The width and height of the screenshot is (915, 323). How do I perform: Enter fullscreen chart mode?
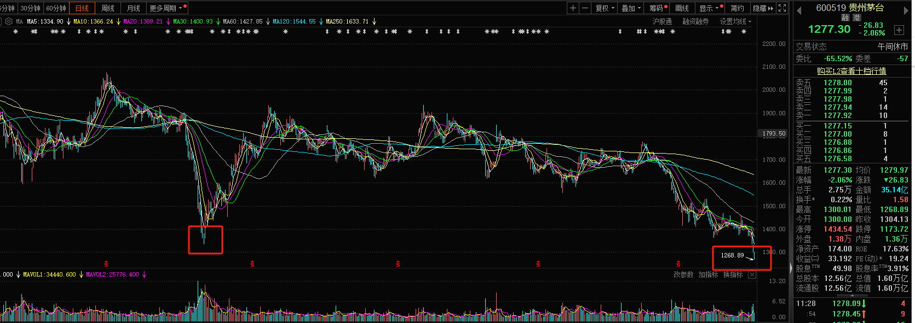[782, 8]
